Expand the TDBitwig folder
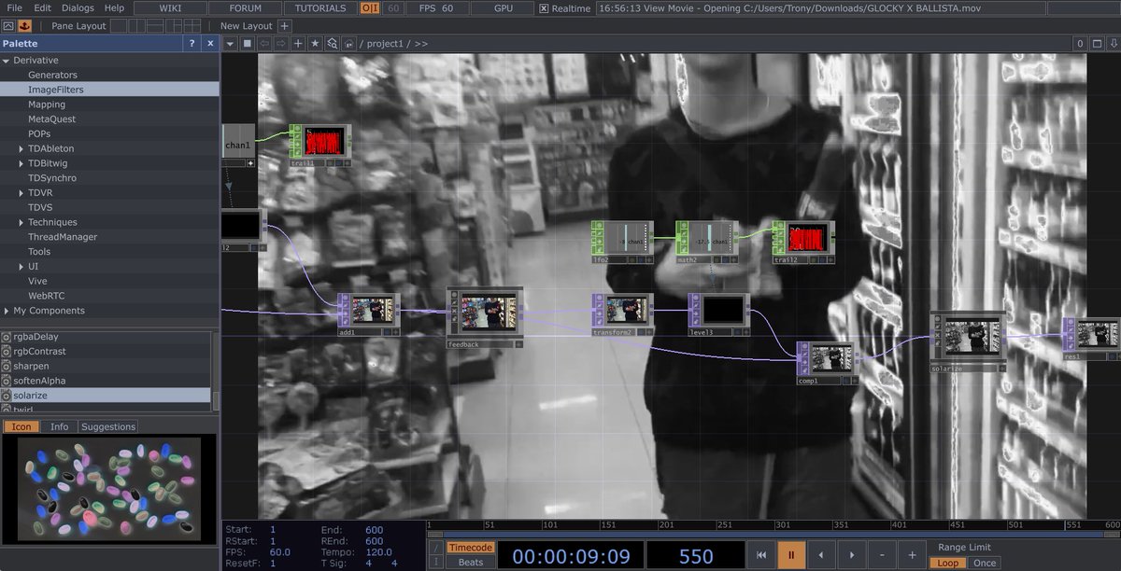Screen dimensions: 1121x571 pyautogui.click(x=21, y=163)
